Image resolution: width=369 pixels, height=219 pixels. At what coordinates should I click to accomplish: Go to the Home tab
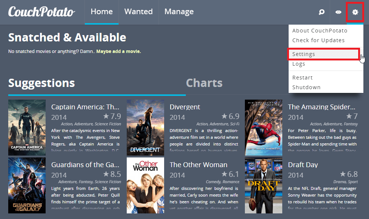click(x=102, y=12)
